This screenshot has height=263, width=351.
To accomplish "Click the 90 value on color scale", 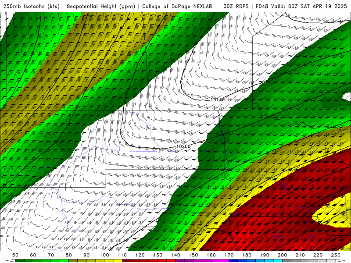I will pos(86,255).
